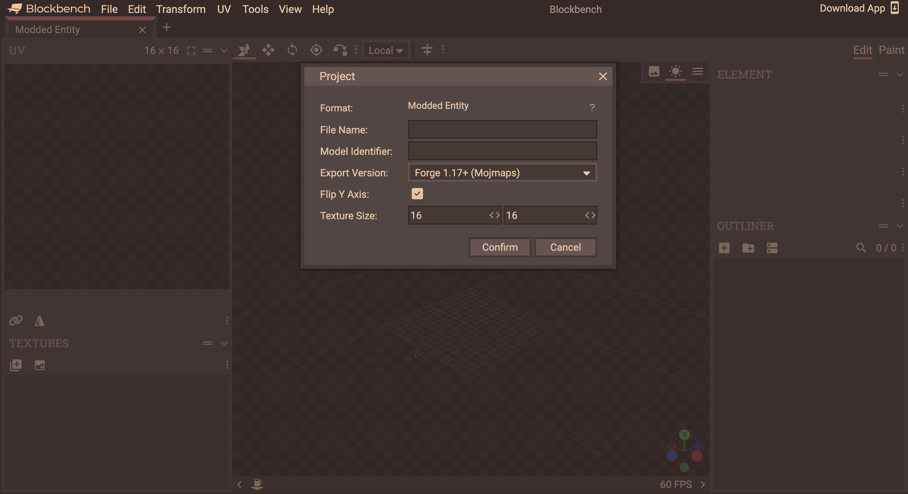This screenshot has height=494, width=908.
Task: Open the Local transform space dropdown
Action: (385, 50)
